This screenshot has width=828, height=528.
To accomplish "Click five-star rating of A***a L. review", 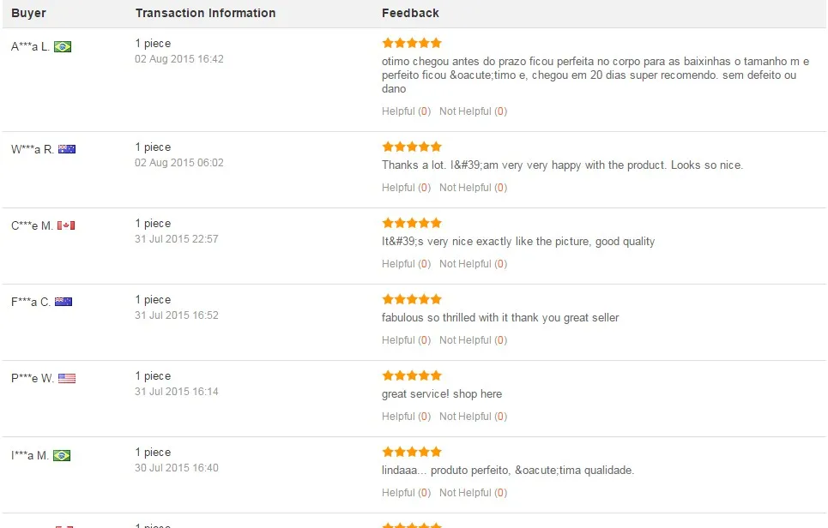I will (412, 43).
